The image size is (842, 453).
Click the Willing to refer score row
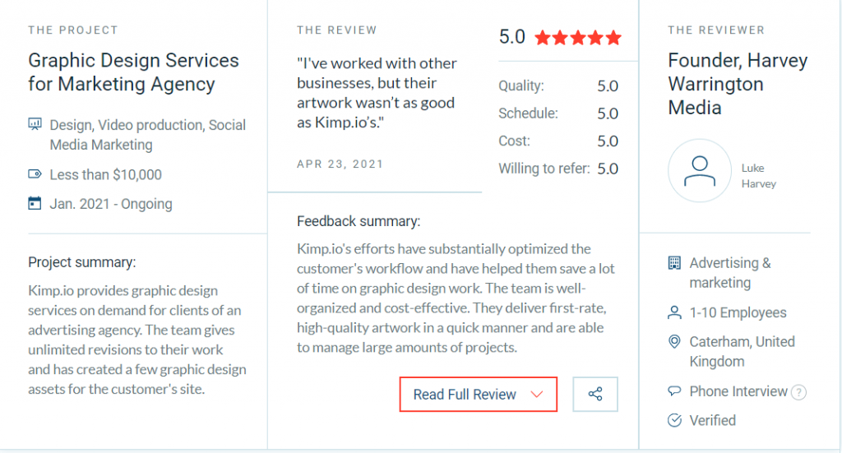[x=558, y=169]
